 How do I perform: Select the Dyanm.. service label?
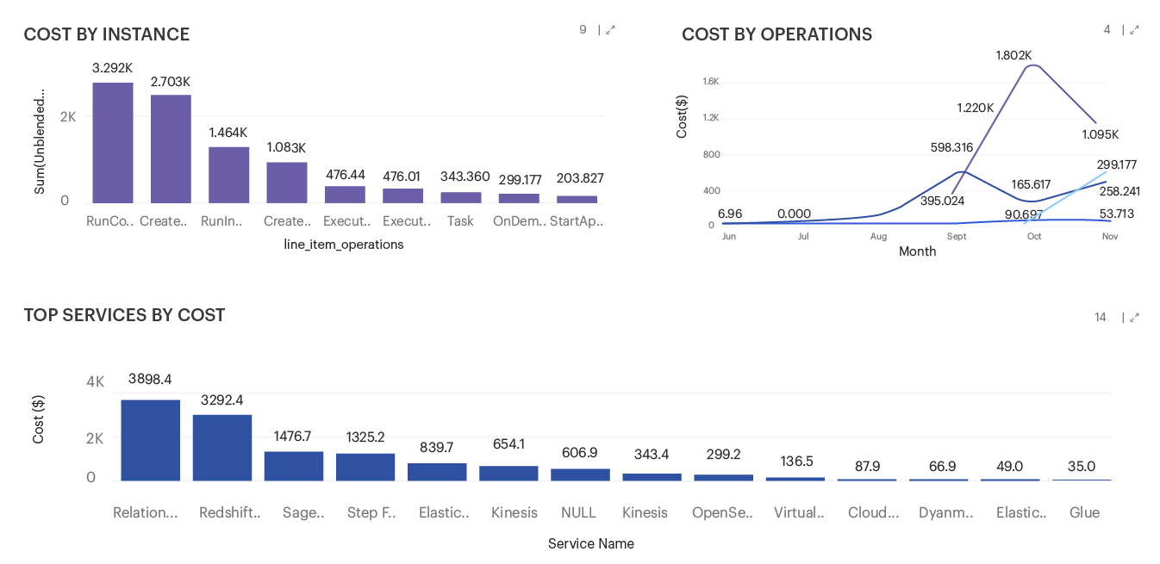pos(945,512)
